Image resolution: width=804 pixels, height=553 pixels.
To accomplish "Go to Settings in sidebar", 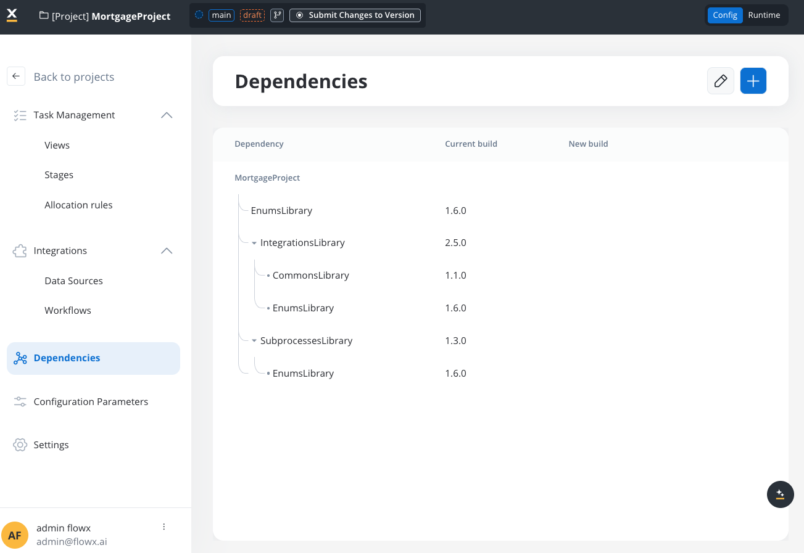I will click(51, 445).
